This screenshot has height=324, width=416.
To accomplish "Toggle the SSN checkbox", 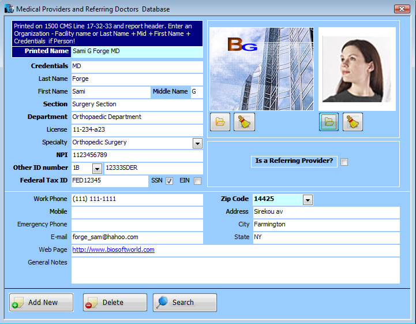I will (169, 181).
